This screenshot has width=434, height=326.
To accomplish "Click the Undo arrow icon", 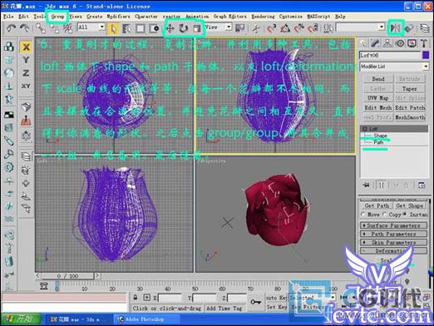I will point(11,28).
